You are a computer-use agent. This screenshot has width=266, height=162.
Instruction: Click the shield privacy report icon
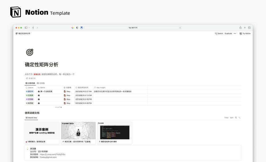pos(77,28)
